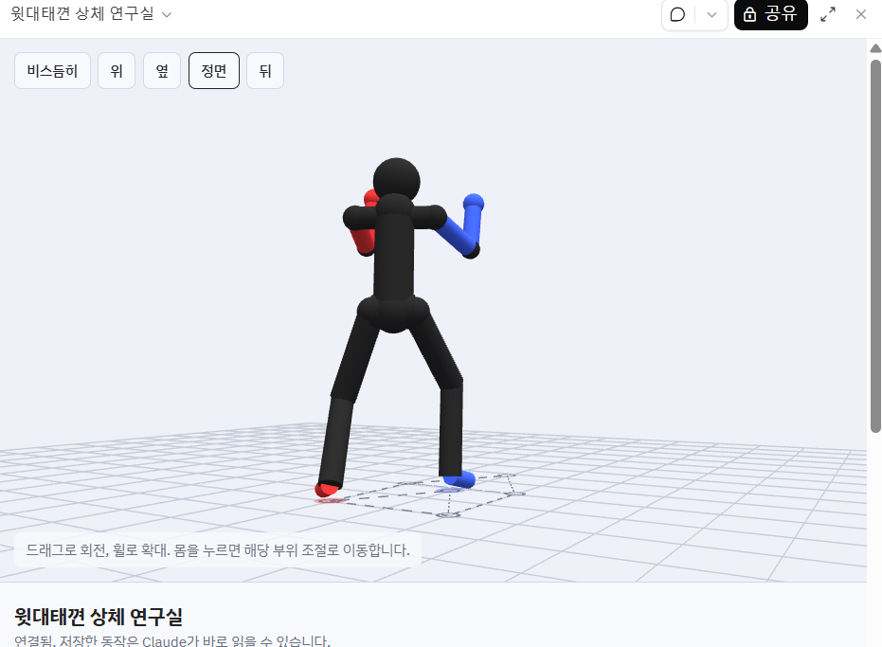Select the 정면 front view
882x647 pixels.
click(x=214, y=71)
